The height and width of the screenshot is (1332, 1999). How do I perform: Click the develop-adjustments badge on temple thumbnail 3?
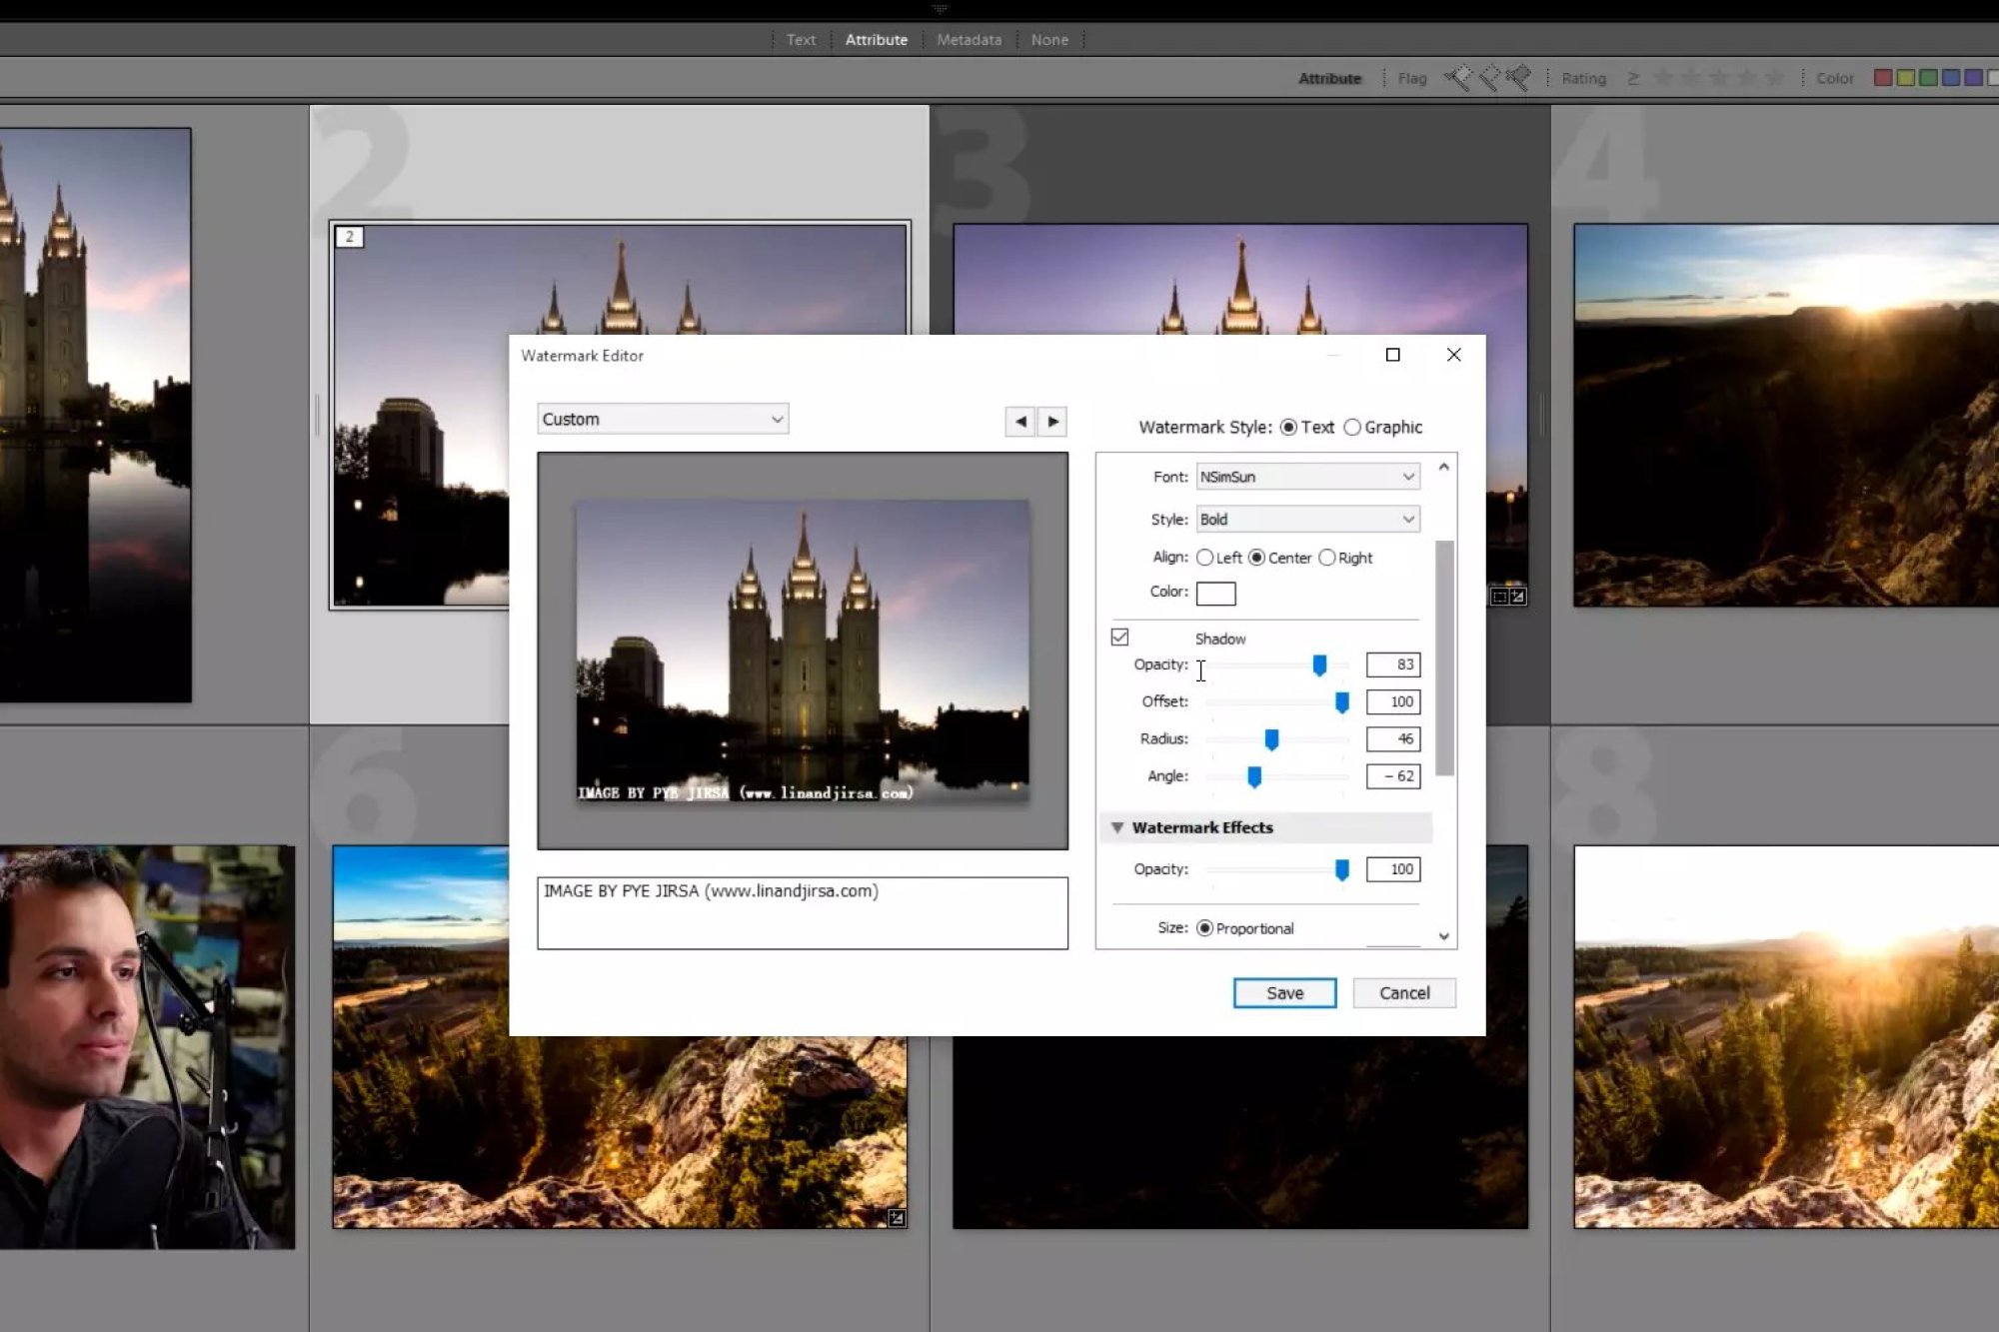[x=1518, y=597]
